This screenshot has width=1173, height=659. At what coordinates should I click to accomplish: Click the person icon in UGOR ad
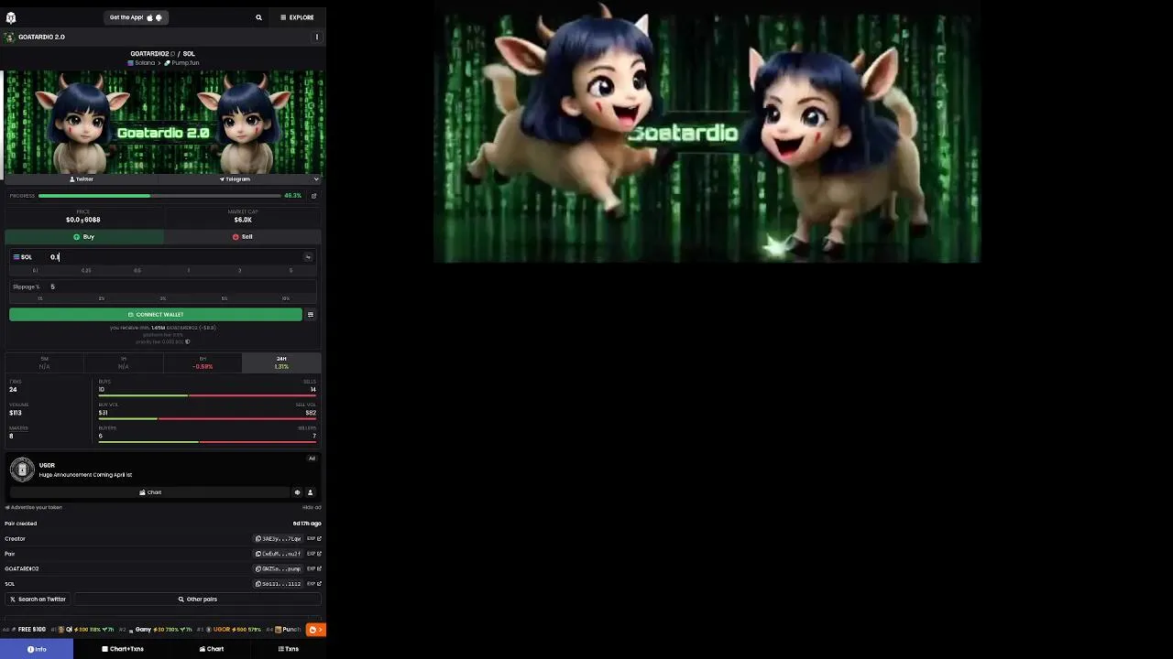310,492
